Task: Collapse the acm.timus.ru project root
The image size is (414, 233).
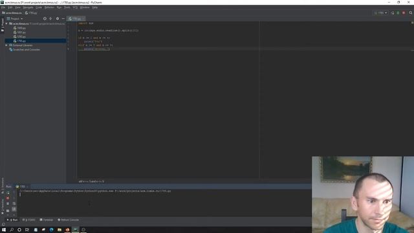Action: 6,23
